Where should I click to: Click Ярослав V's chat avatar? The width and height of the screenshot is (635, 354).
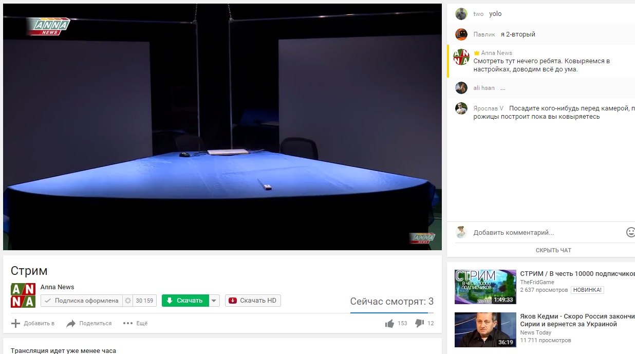(461, 108)
